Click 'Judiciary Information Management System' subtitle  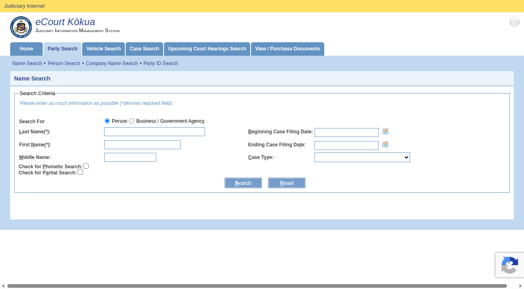(77, 30)
